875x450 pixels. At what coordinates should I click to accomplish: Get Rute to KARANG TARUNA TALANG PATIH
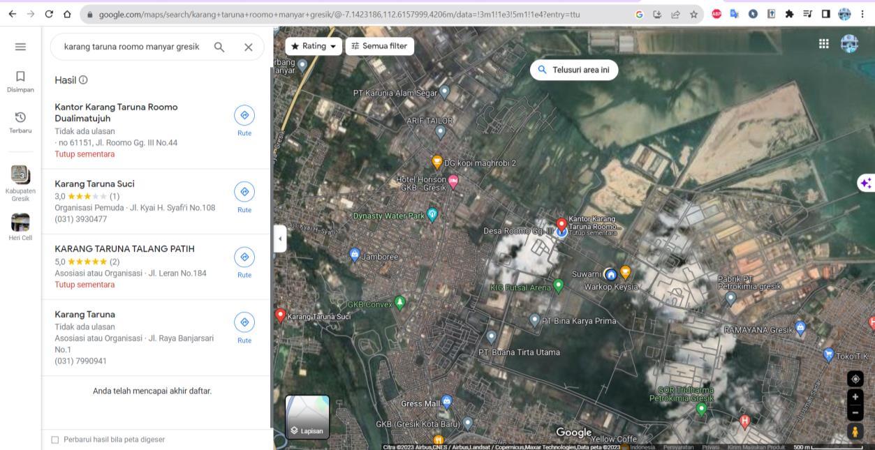pos(244,262)
